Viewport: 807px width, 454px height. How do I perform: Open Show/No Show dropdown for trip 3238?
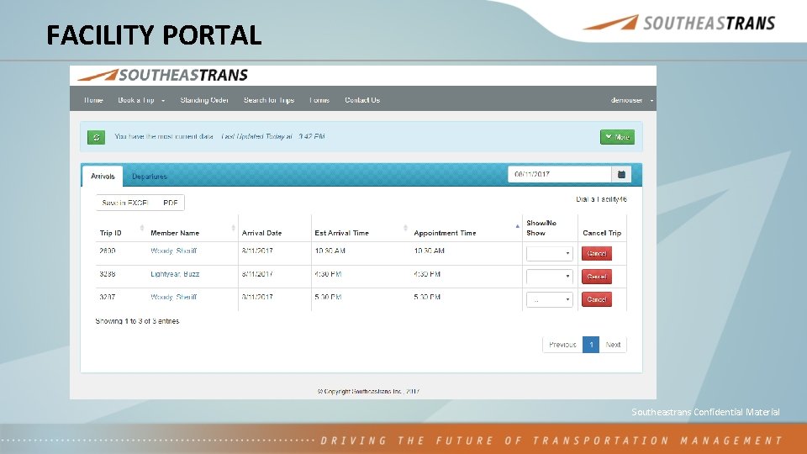tap(549, 277)
